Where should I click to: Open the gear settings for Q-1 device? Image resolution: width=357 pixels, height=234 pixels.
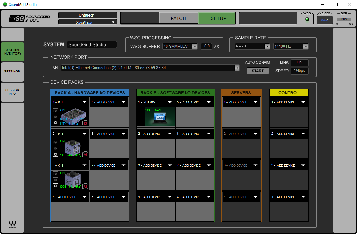(x=55, y=186)
